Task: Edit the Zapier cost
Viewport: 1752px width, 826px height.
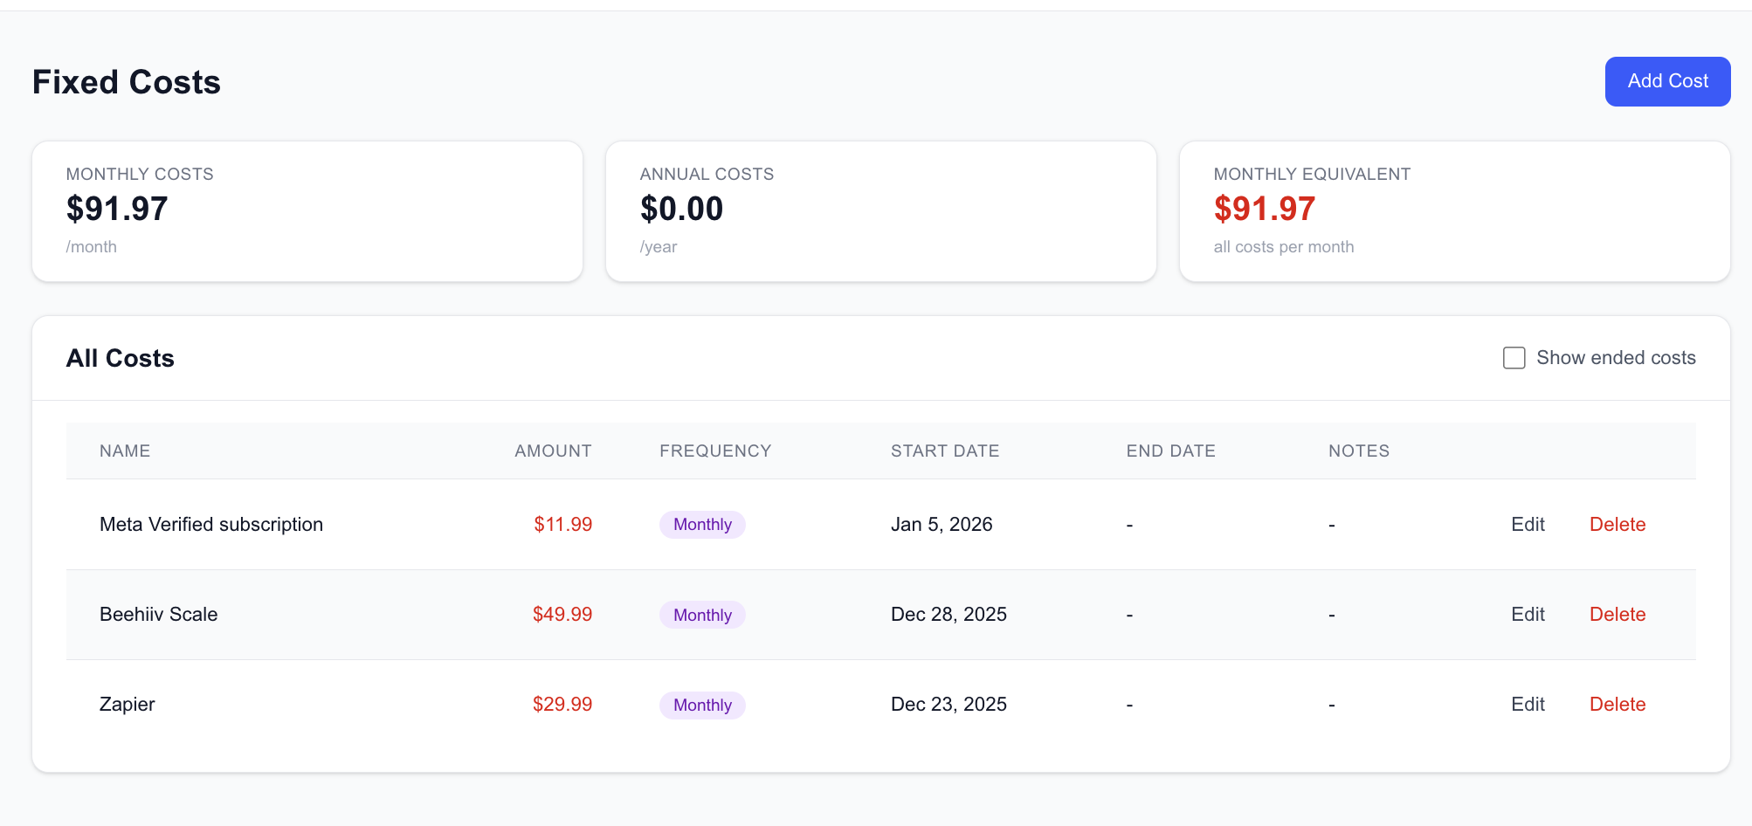Action: click(1528, 704)
